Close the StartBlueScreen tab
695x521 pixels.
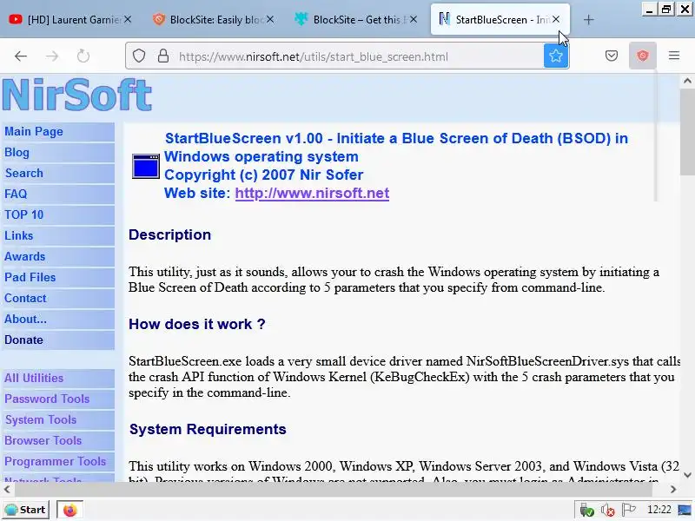(556, 19)
